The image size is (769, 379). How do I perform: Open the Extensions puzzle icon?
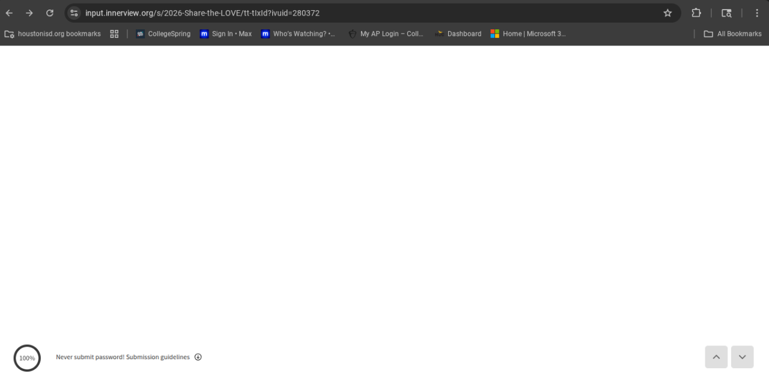[696, 13]
